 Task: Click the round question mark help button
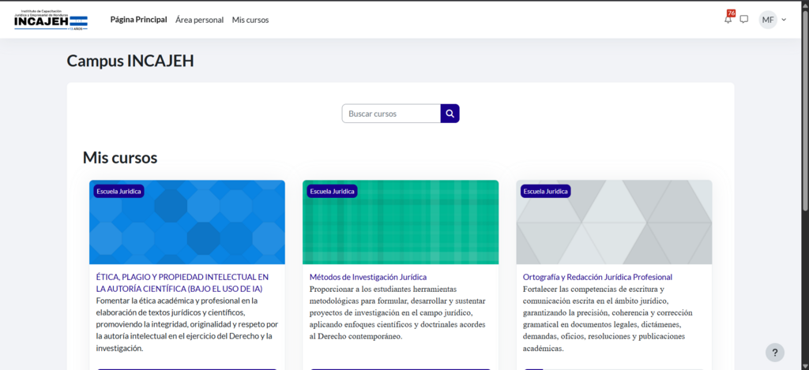click(x=774, y=353)
